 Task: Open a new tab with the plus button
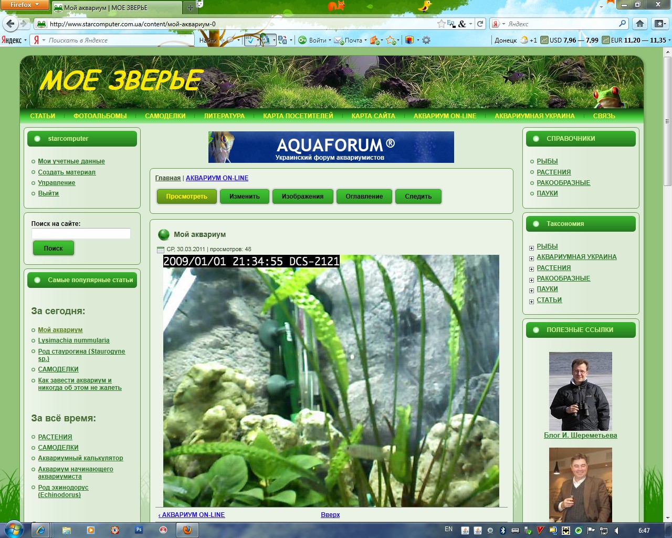click(x=190, y=8)
